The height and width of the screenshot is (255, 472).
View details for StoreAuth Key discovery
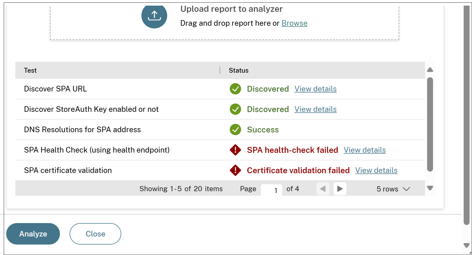click(316, 109)
